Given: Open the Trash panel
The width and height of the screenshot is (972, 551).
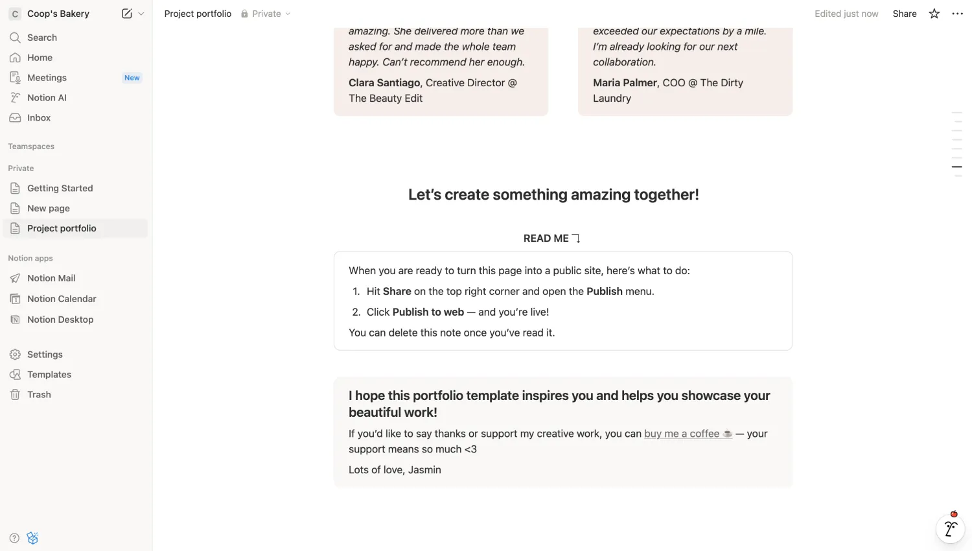Looking at the screenshot, I should click(39, 394).
